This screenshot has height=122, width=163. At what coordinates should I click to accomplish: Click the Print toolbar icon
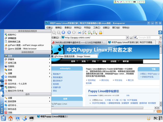click(79, 33)
